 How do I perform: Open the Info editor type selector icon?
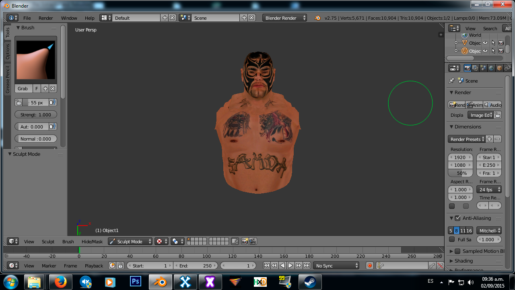pyautogui.click(x=12, y=18)
